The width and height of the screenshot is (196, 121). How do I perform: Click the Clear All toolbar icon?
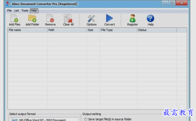68,18
